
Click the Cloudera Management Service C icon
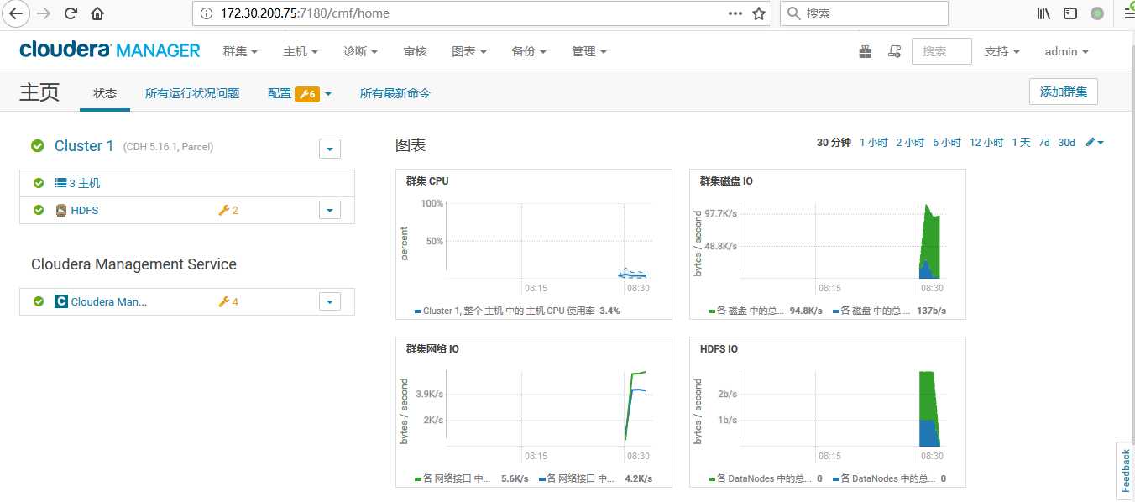(61, 301)
